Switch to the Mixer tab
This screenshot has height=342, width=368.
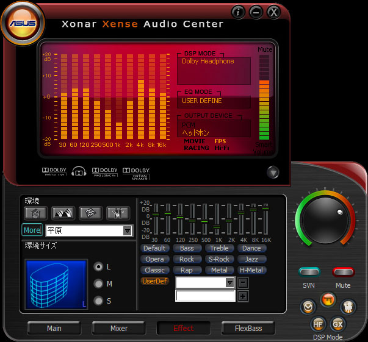118,328
